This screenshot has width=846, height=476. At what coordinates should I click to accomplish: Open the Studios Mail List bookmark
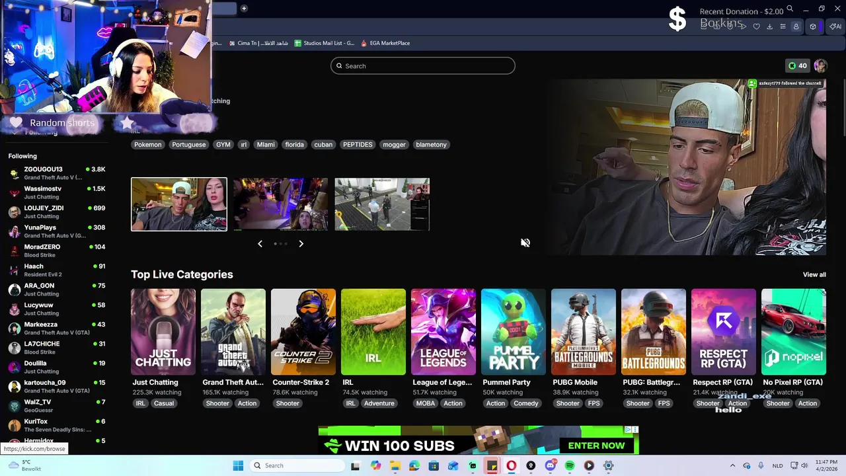[x=325, y=43]
